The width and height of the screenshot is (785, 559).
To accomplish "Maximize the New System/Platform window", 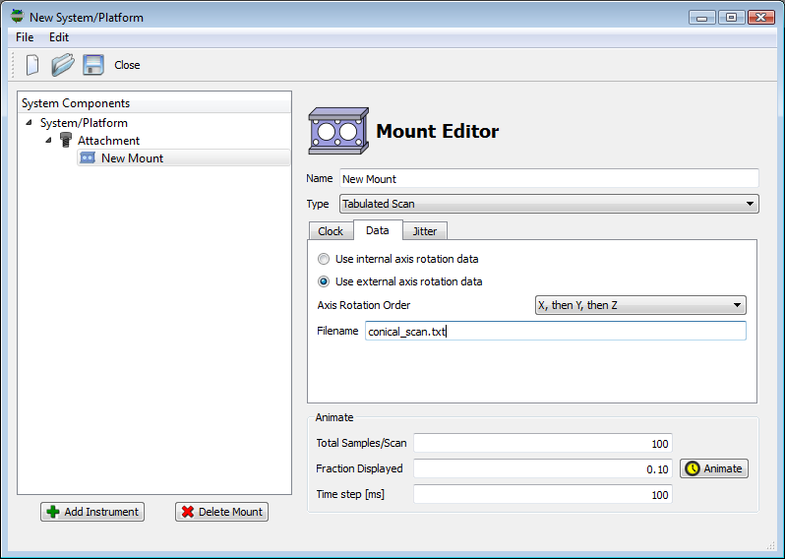I will 732,18.
